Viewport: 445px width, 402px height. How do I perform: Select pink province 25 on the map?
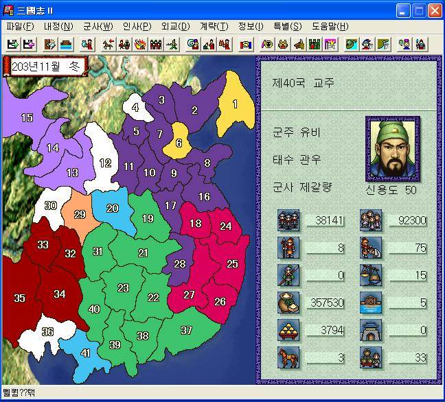pyautogui.click(x=232, y=264)
